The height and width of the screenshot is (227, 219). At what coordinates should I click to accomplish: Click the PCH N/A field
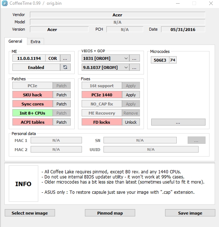tap(125, 30)
